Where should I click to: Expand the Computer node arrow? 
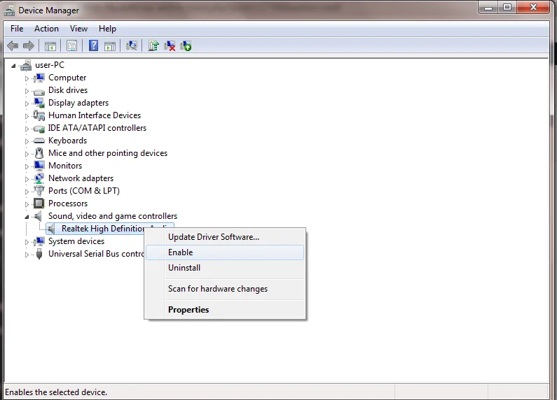27,78
